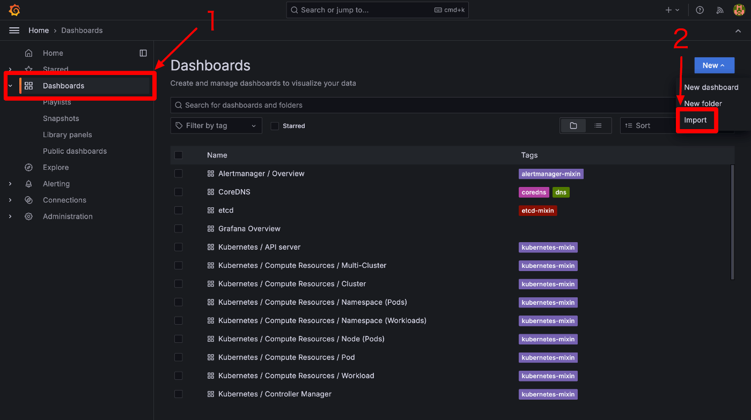Switch to list view icon

(x=598, y=126)
